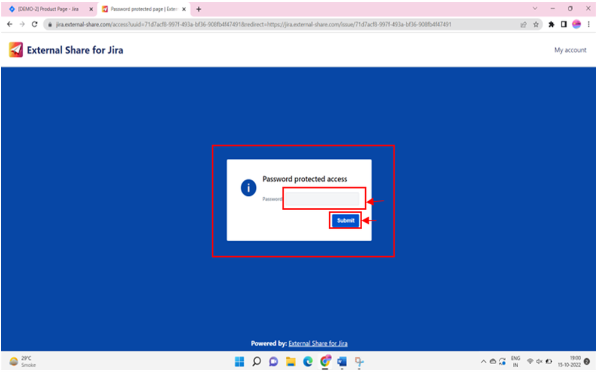The image size is (597, 372).
Task: Open browser extensions puzzle icon
Action: pyautogui.click(x=551, y=24)
